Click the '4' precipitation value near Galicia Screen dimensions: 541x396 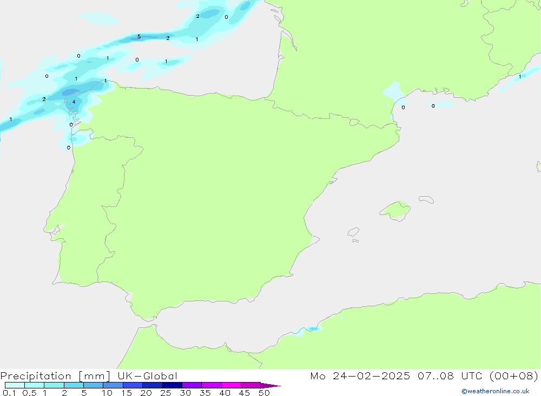click(x=74, y=102)
